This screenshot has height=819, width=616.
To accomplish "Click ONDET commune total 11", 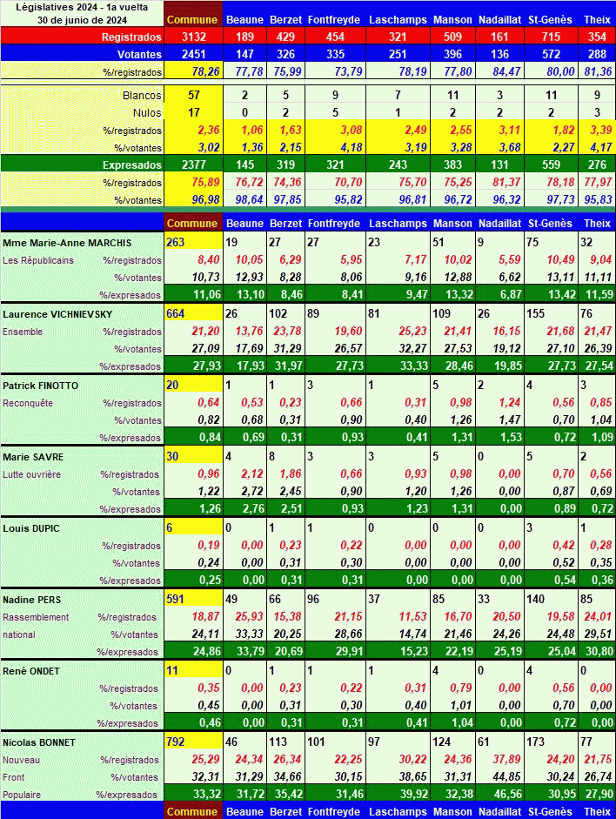I will coord(172,671).
